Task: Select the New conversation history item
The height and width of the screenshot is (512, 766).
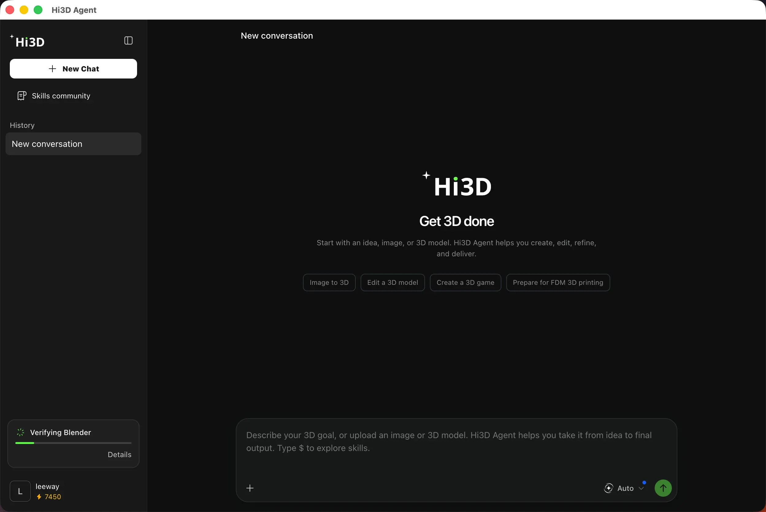Action: point(74,144)
